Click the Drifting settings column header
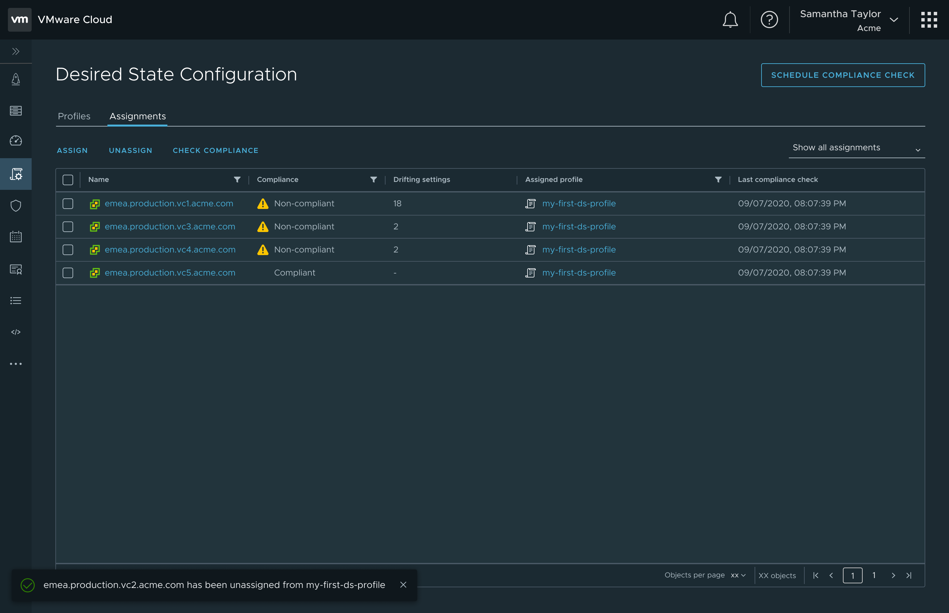The width and height of the screenshot is (949, 613). pos(421,180)
